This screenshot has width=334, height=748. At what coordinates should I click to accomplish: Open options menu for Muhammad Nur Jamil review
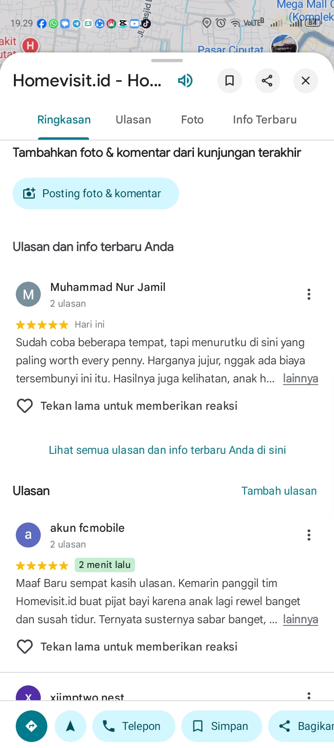(309, 294)
